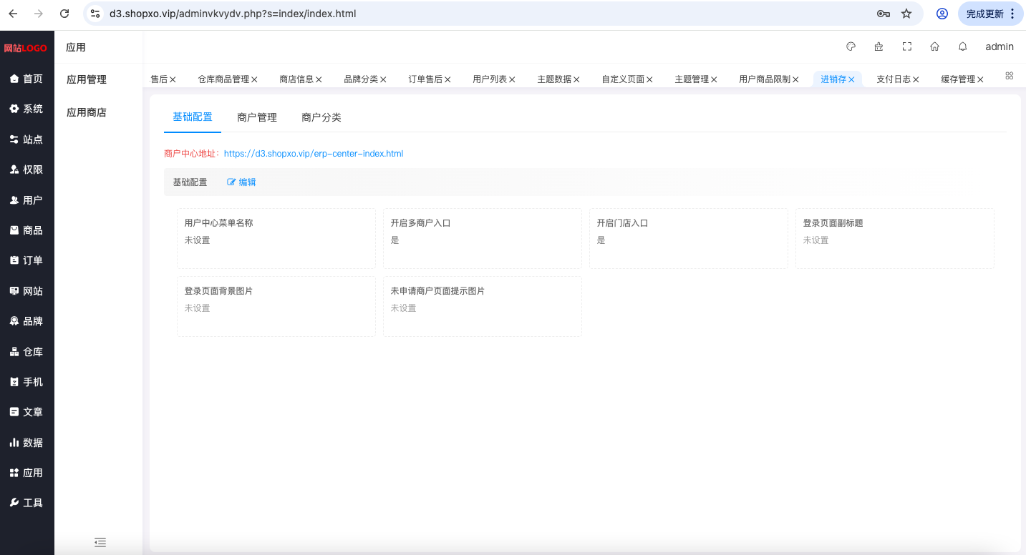The height and width of the screenshot is (555, 1026).
Task: Close the 商店信息 tab
Action: (319, 79)
